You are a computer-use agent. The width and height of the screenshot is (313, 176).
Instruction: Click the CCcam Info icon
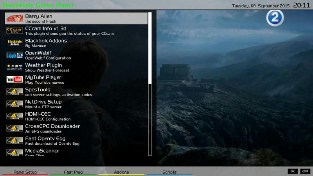coord(14,31)
